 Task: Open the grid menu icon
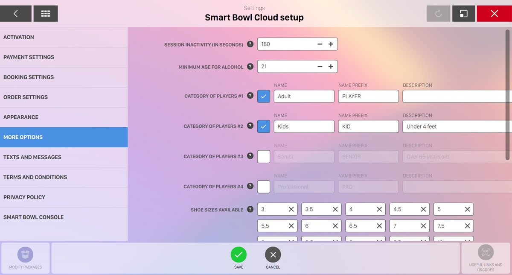point(46,14)
